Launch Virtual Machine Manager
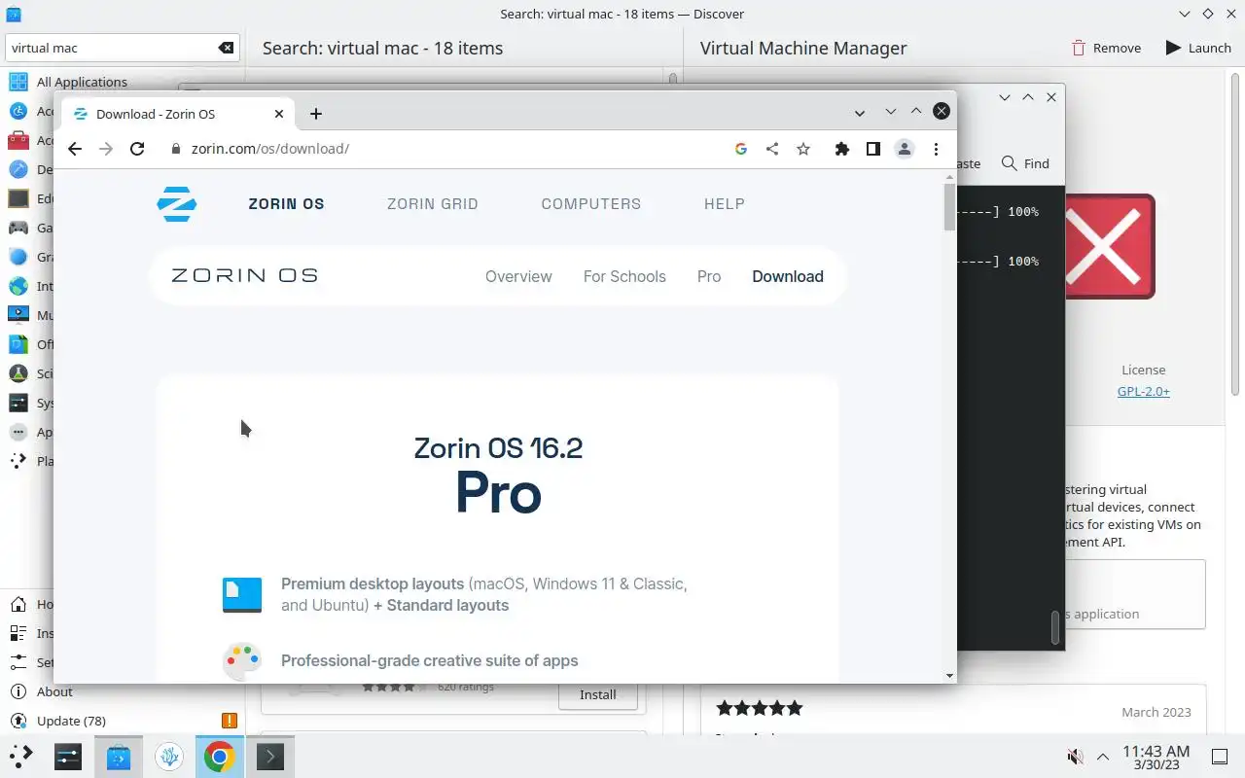1245x778 pixels. click(1198, 48)
